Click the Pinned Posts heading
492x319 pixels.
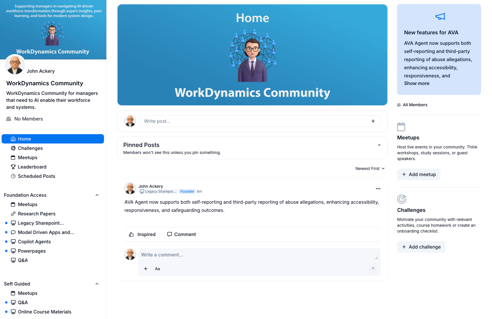click(141, 145)
